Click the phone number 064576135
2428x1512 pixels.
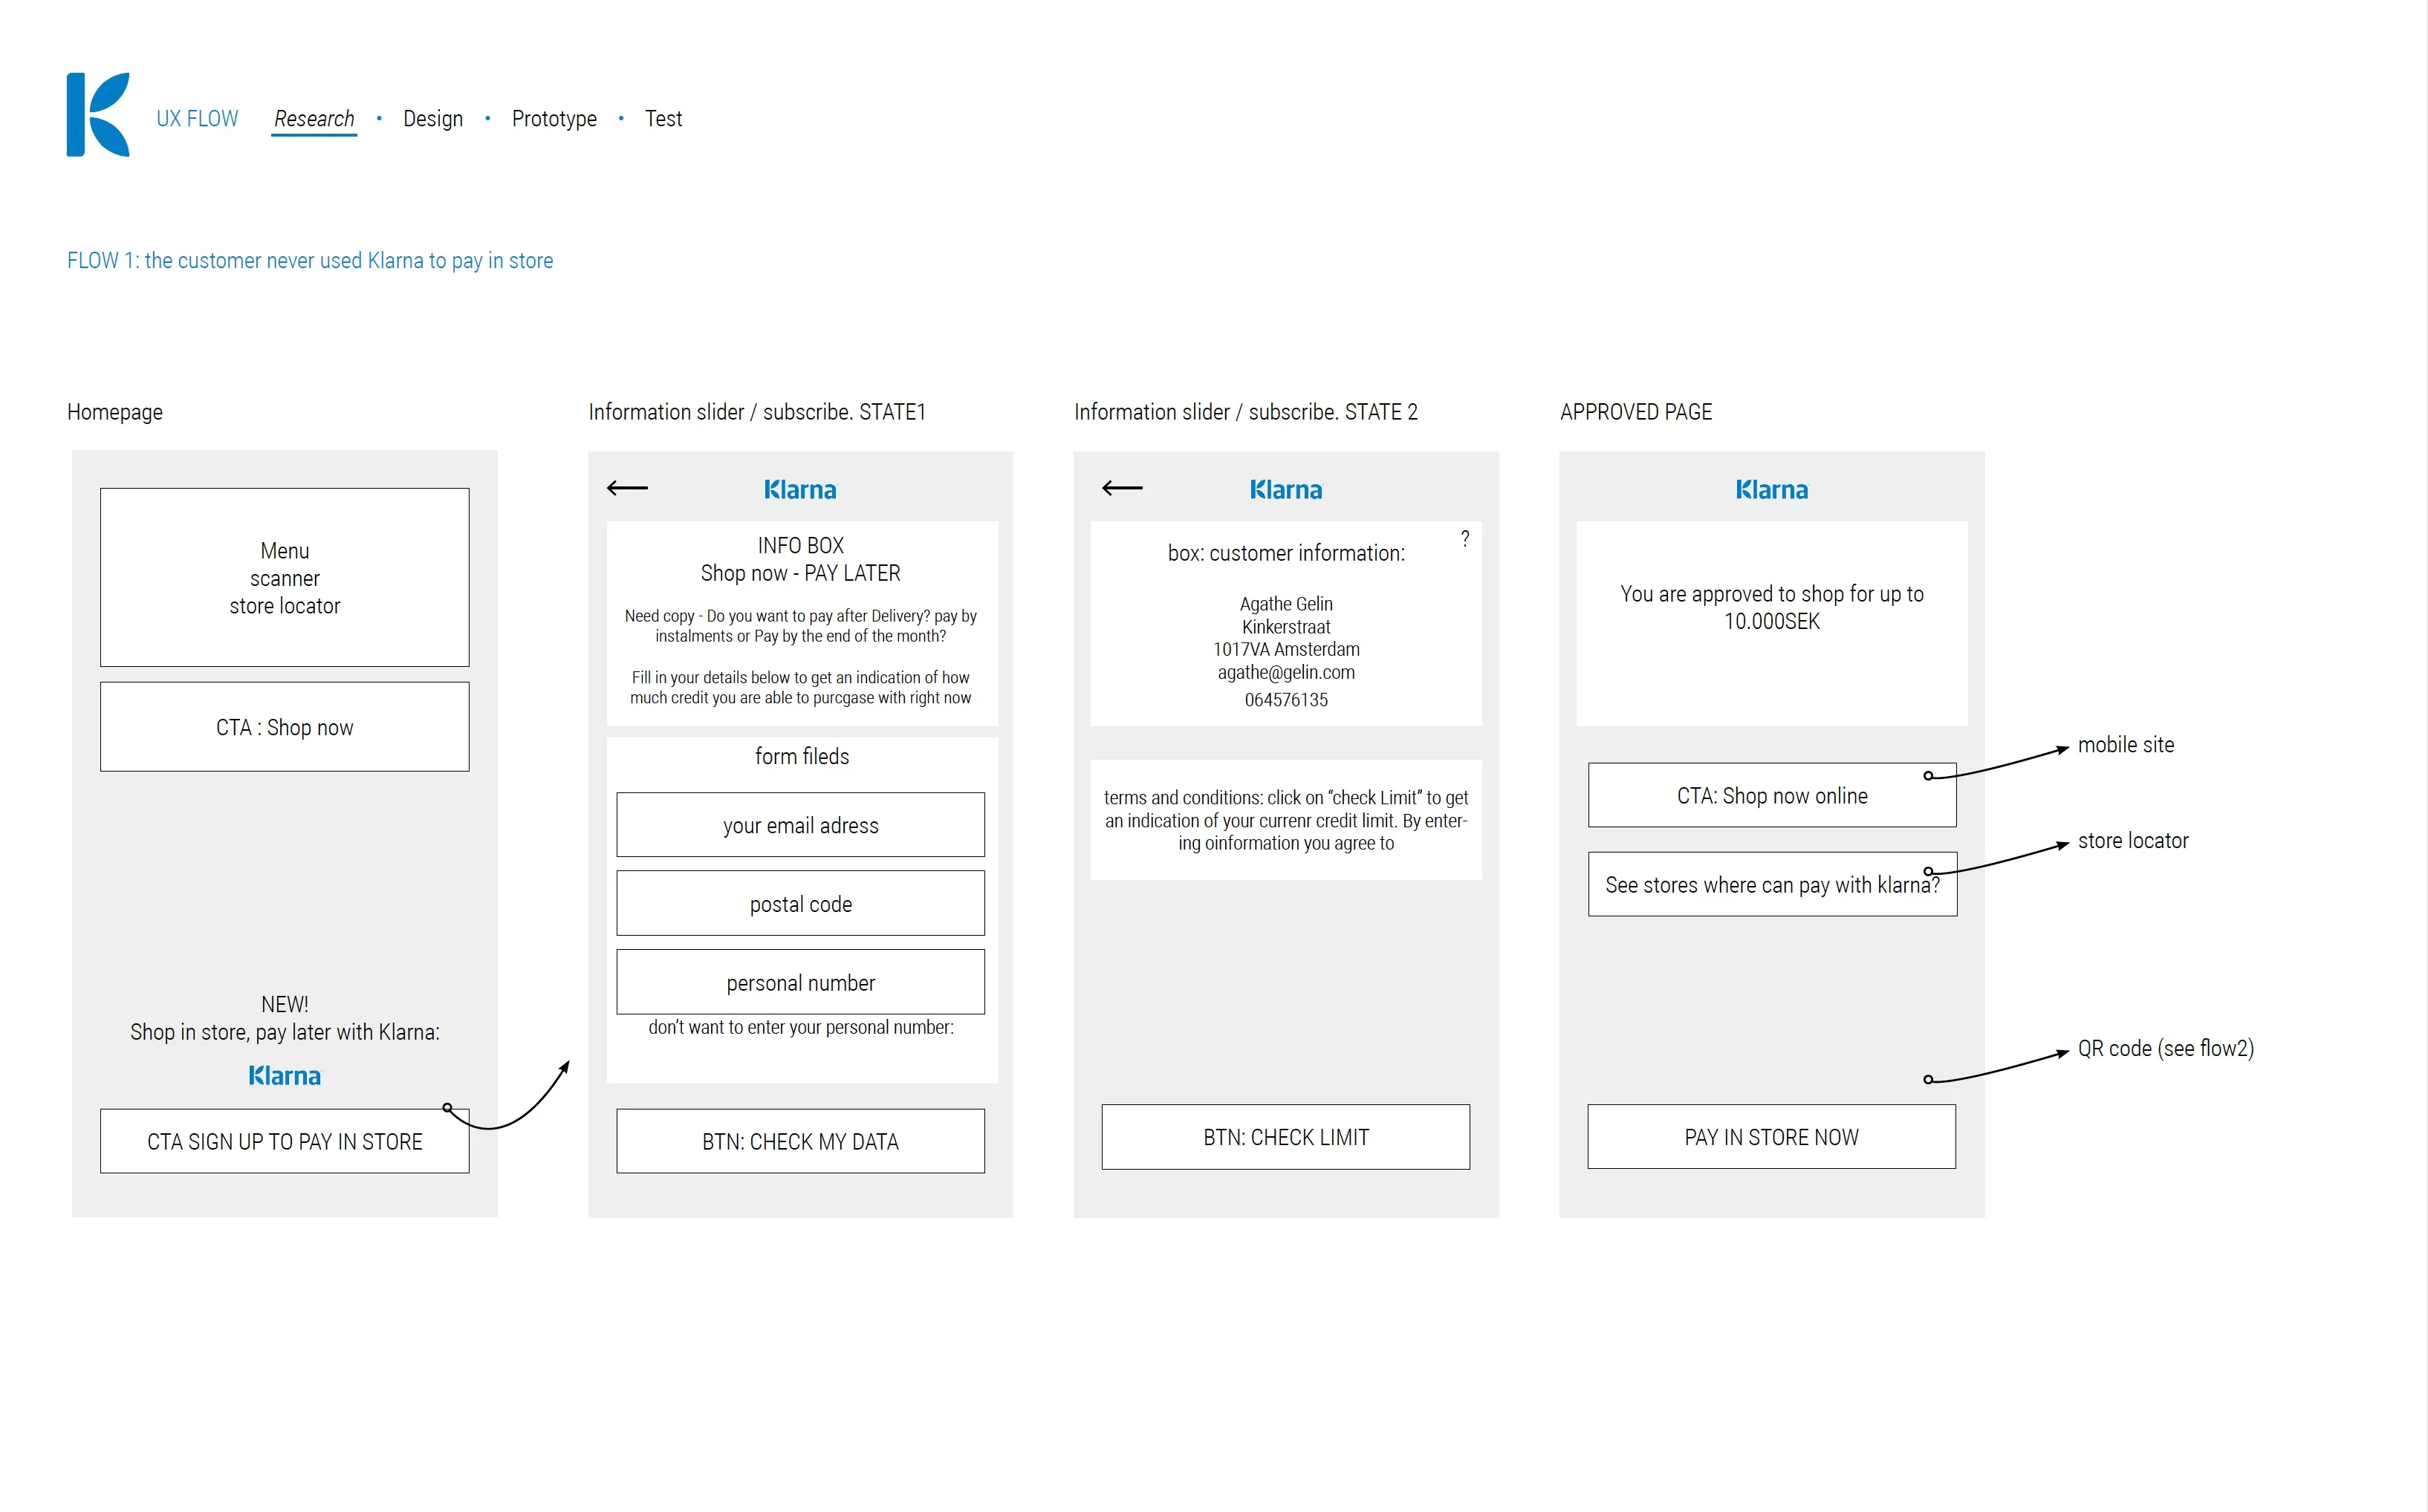click(x=1285, y=700)
